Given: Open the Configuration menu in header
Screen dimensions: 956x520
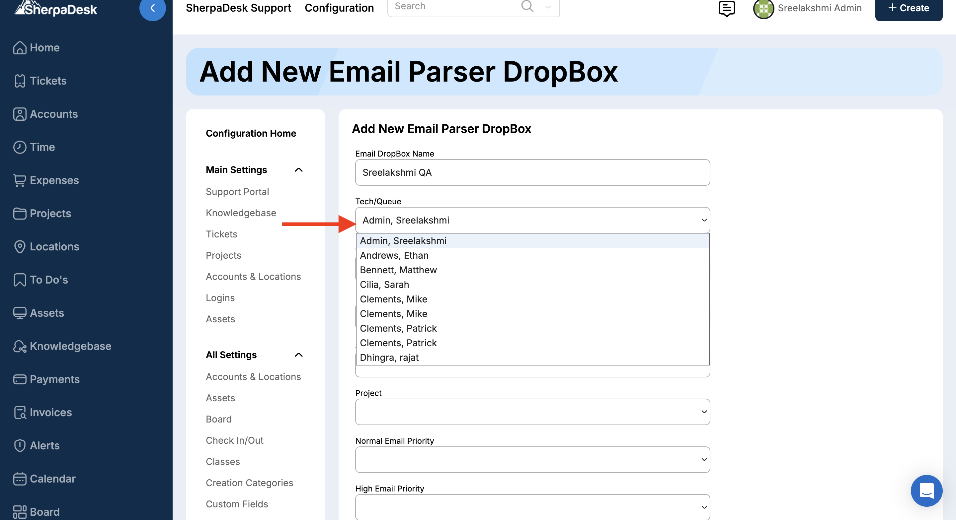Looking at the screenshot, I should pos(339,8).
